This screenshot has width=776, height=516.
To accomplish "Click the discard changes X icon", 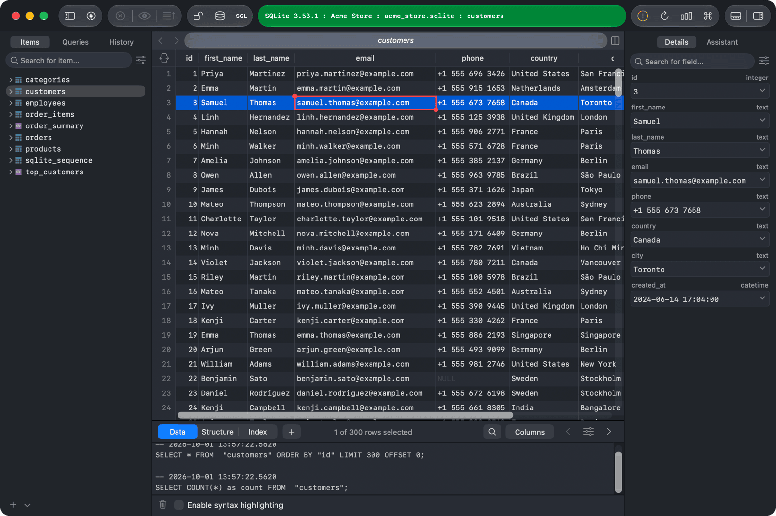I will (x=120, y=16).
